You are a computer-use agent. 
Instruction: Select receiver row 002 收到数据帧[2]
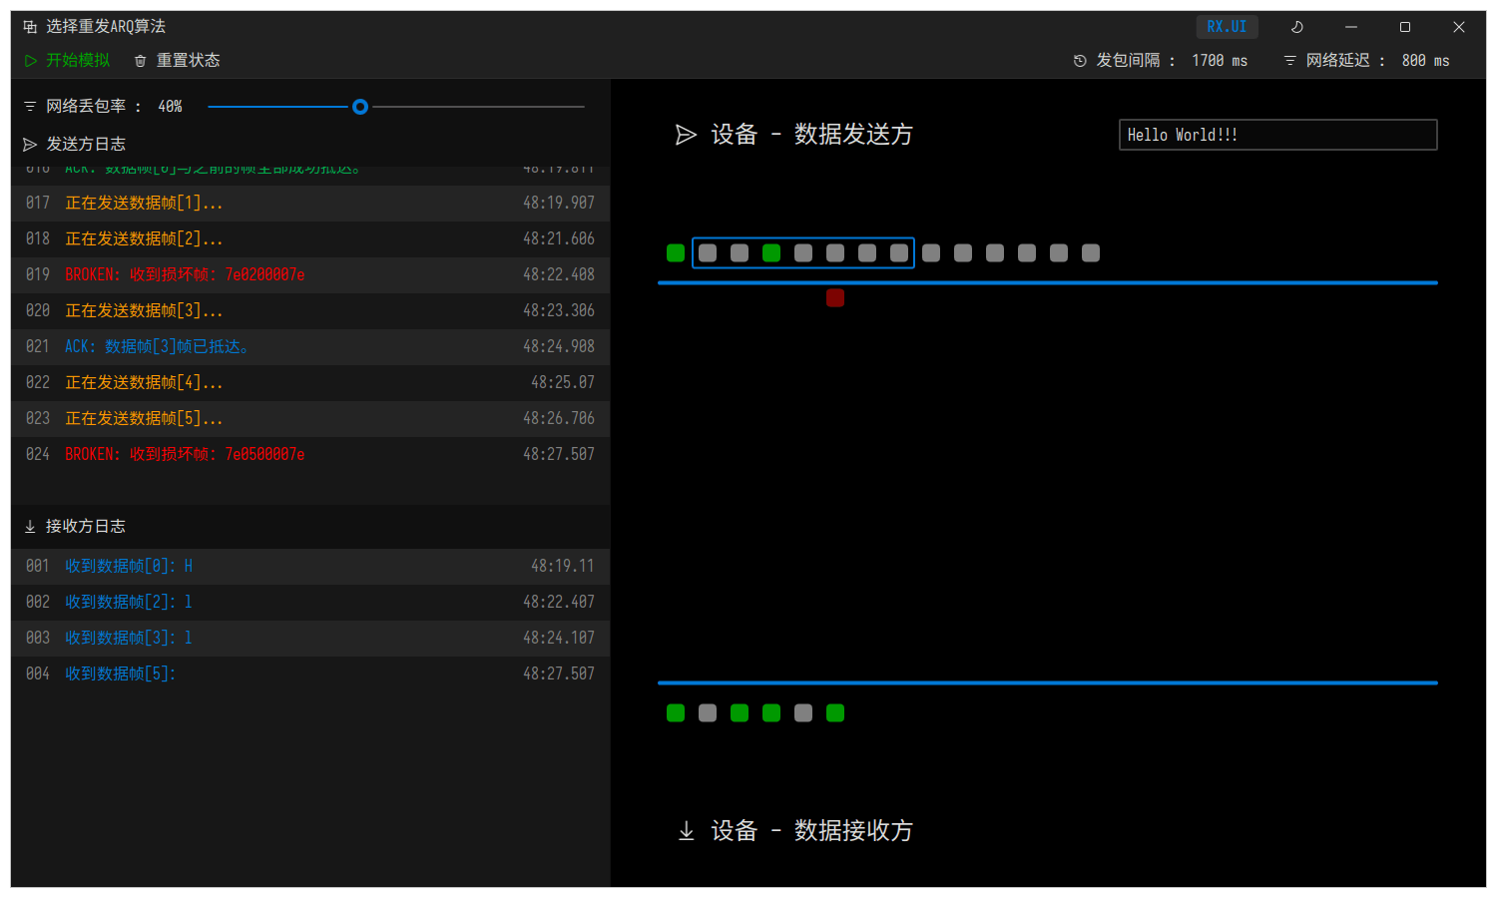click(x=310, y=603)
